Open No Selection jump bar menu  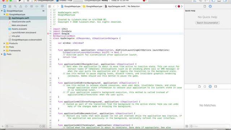pos(134,6)
